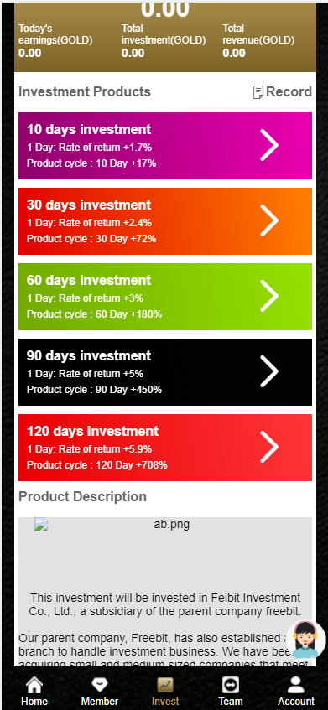This screenshot has width=328, height=710.
Task: Tap the Member diamond icon
Action: [100, 685]
